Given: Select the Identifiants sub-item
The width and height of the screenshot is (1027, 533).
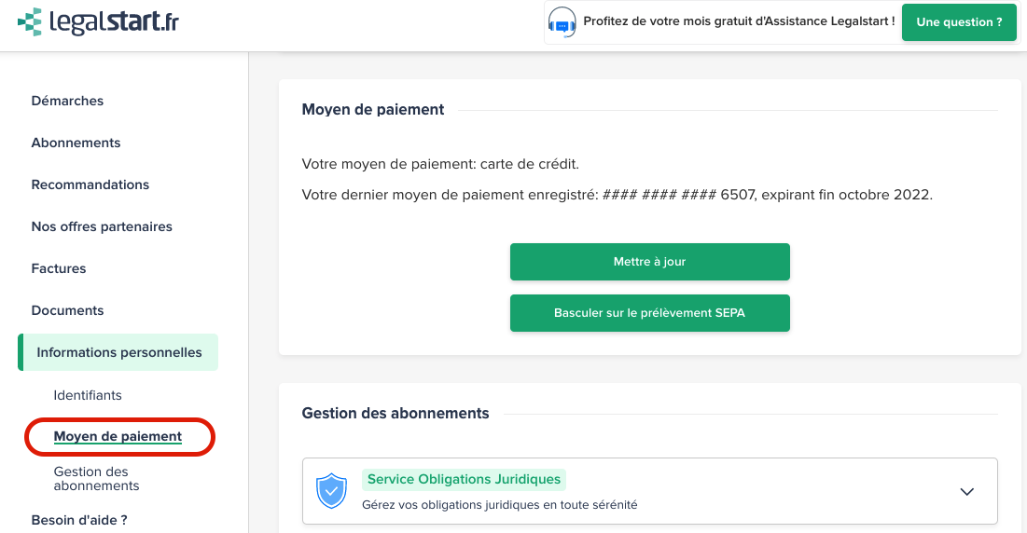Looking at the screenshot, I should (88, 395).
